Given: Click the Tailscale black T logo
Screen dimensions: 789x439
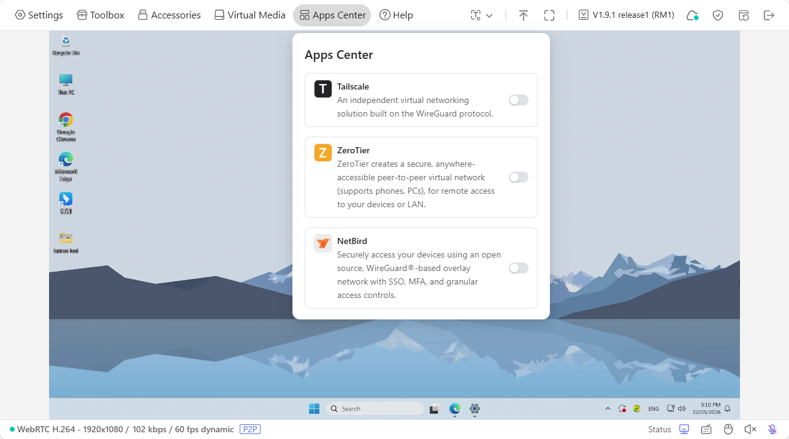Looking at the screenshot, I should (323, 89).
